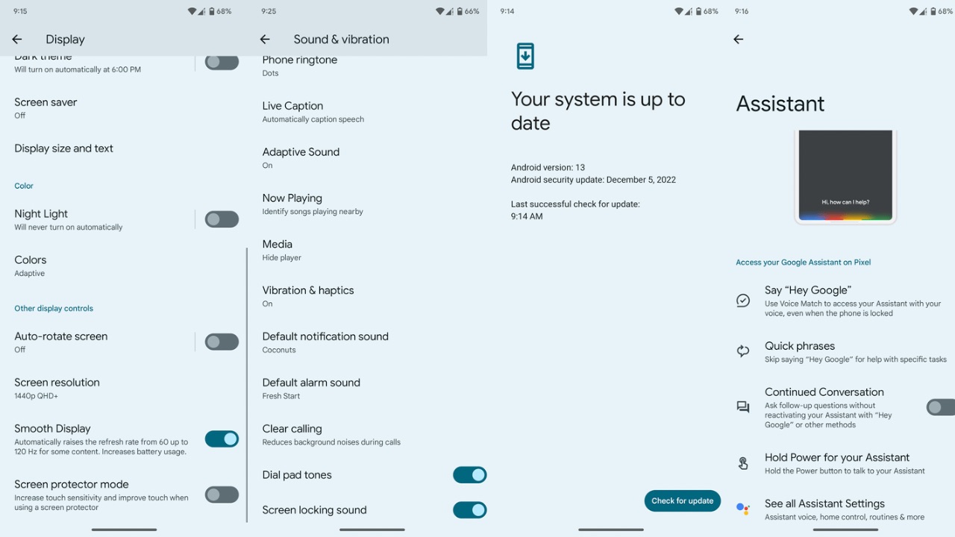Tap navigation handle on Sound & vibration screen
955x537 pixels.
click(372, 530)
